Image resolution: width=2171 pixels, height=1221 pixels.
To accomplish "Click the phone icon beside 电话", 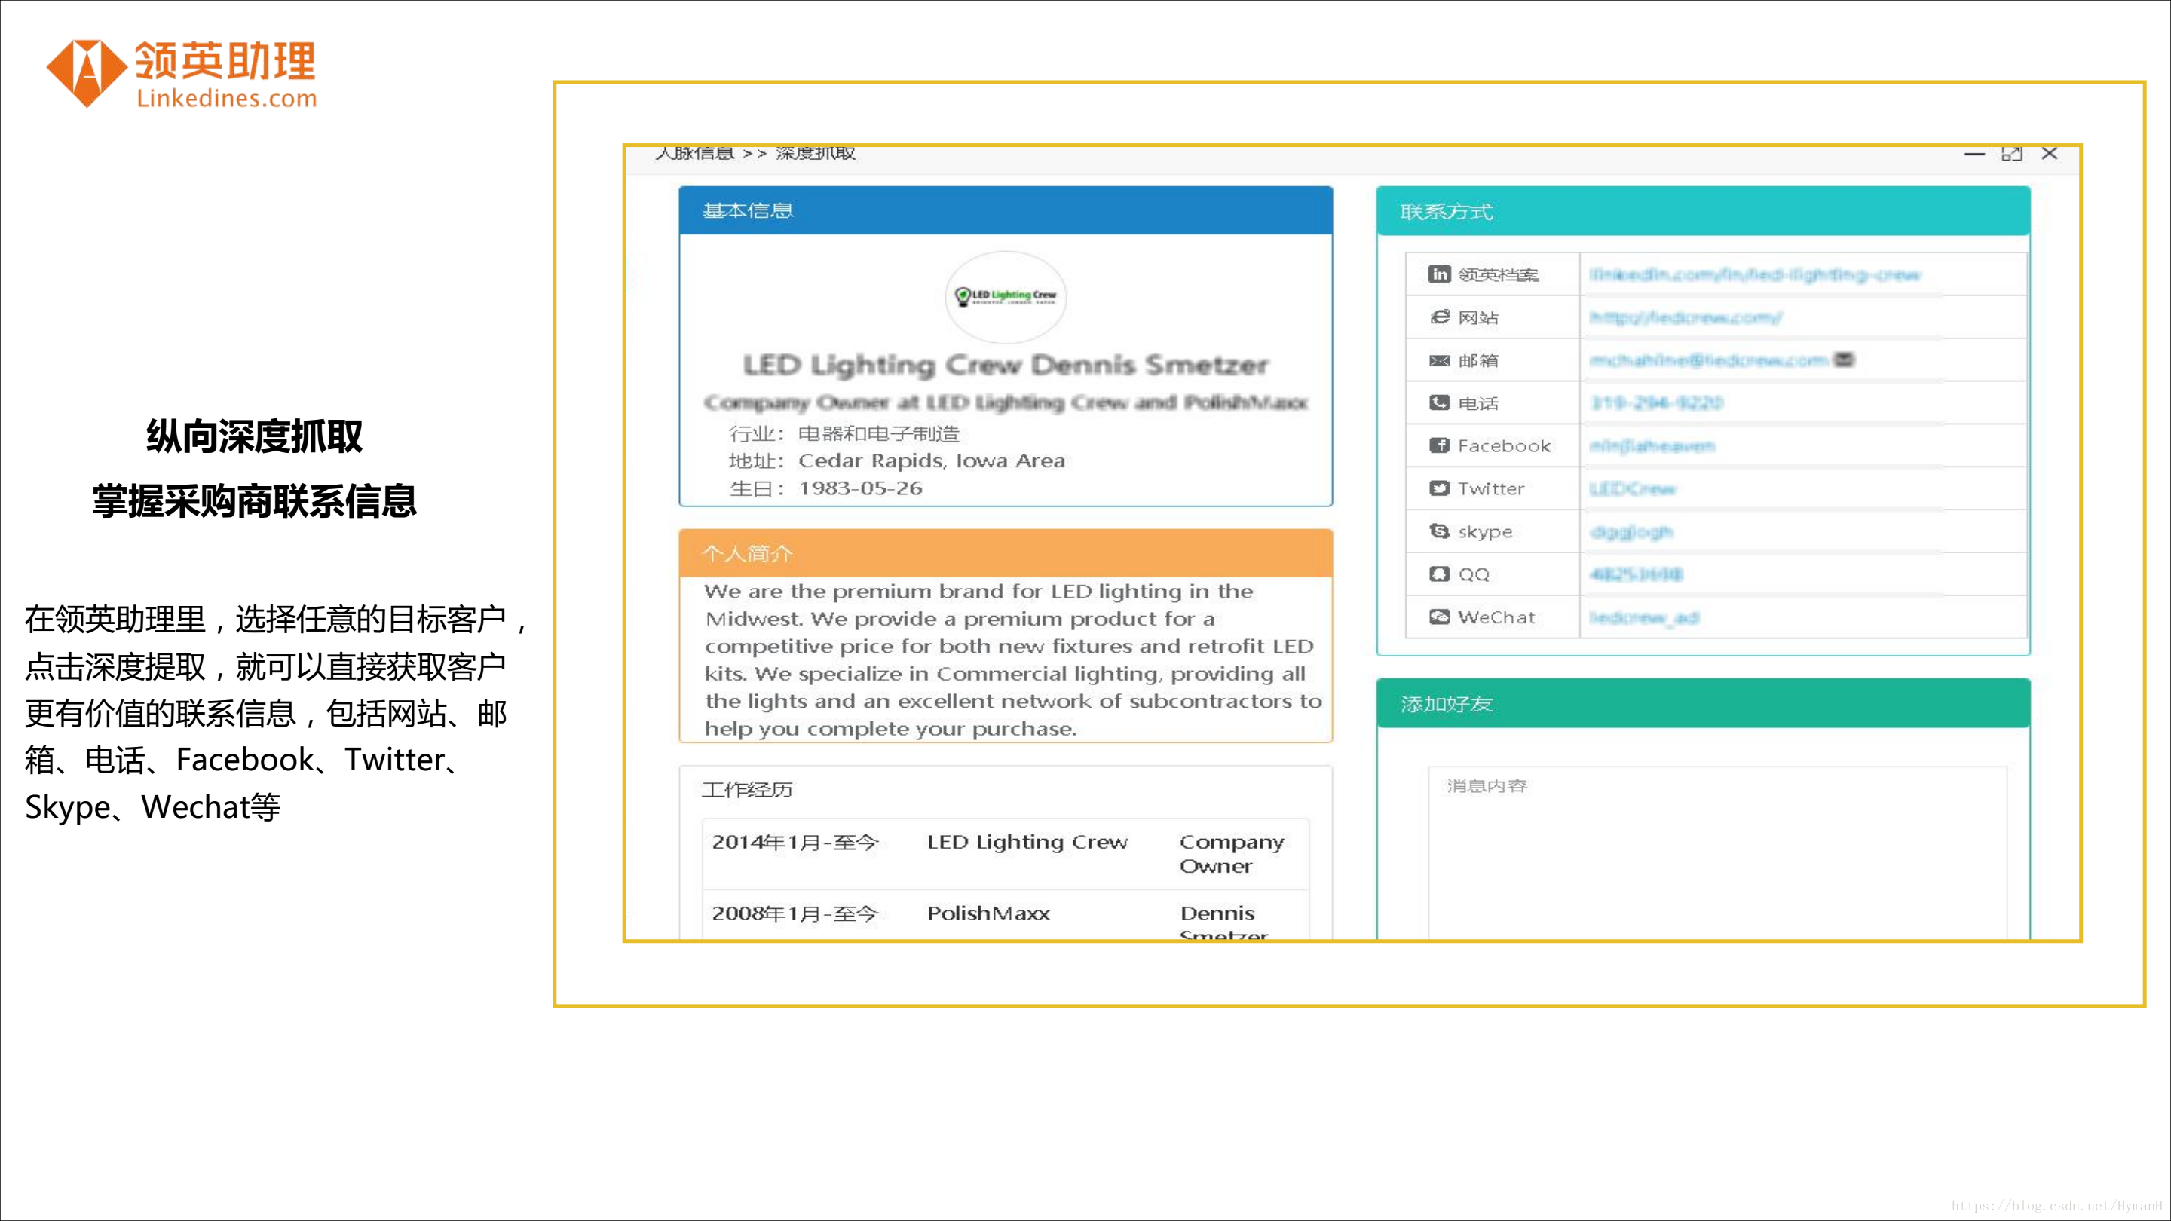I will pyautogui.click(x=1440, y=402).
